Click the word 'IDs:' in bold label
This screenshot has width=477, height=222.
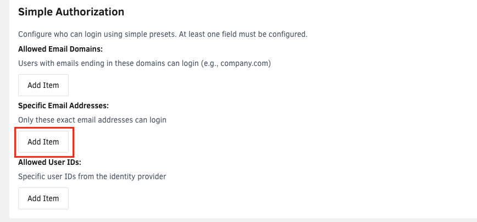[72, 162]
